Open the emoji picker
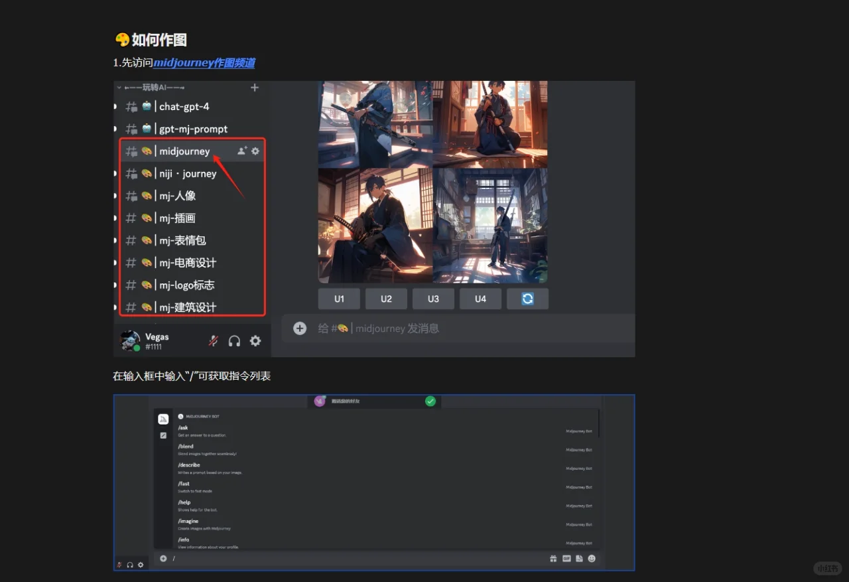The width and height of the screenshot is (849, 582). [x=592, y=559]
